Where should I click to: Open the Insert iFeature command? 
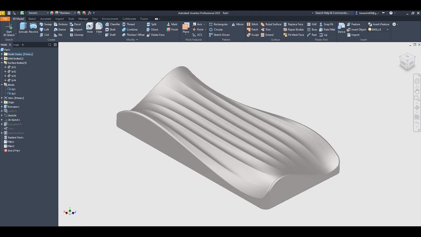pyautogui.click(x=379, y=24)
